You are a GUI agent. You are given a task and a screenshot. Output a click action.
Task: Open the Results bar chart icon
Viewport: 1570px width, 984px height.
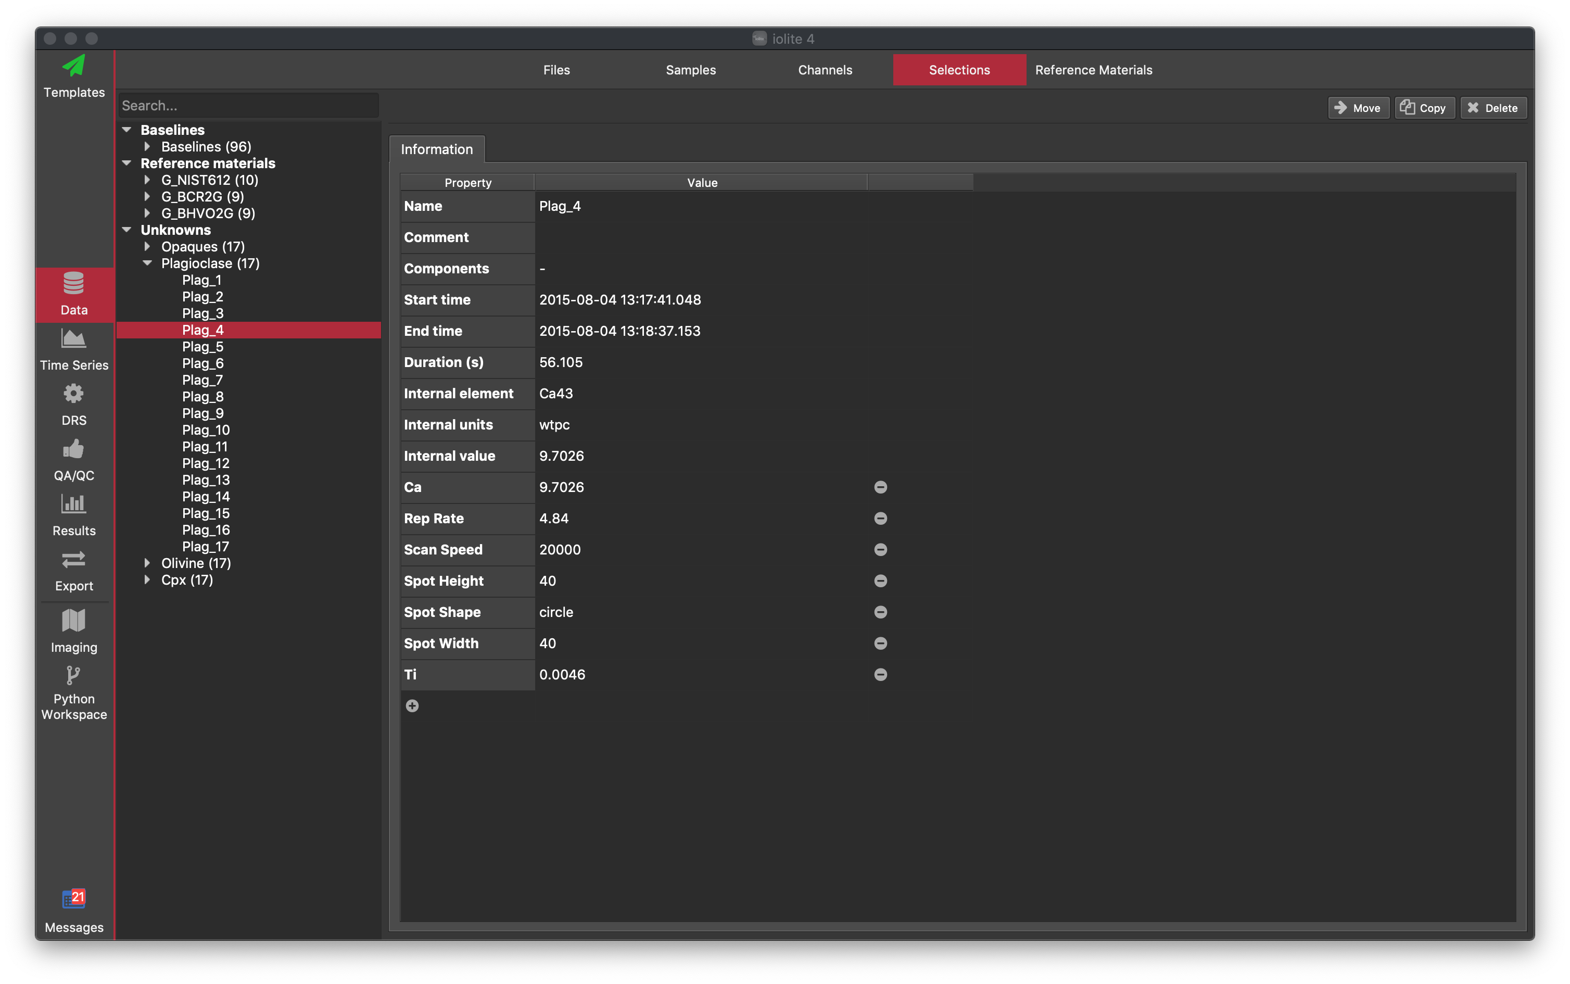tap(73, 504)
